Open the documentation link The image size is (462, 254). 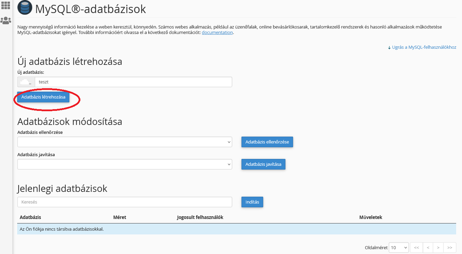click(217, 32)
